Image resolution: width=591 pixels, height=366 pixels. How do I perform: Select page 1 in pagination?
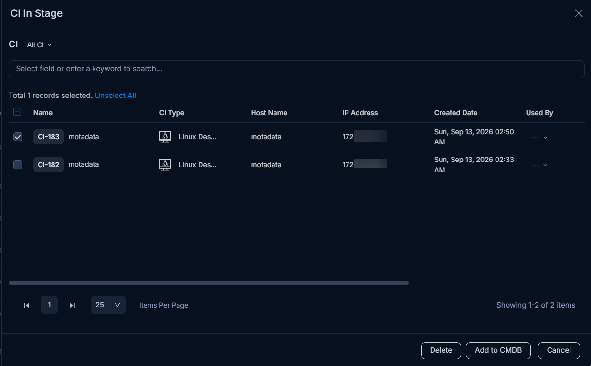(x=49, y=305)
